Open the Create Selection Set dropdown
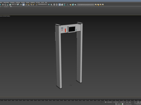Screen dimensions: 141x105 coord(43,4)
